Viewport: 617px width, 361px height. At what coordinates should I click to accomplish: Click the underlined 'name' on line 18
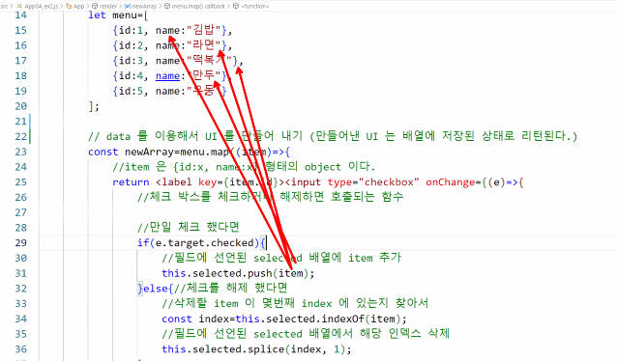pyautogui.click(x=167, y=76)
